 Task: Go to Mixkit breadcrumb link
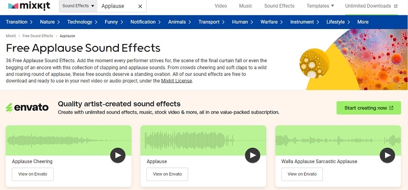pos(11,36)
